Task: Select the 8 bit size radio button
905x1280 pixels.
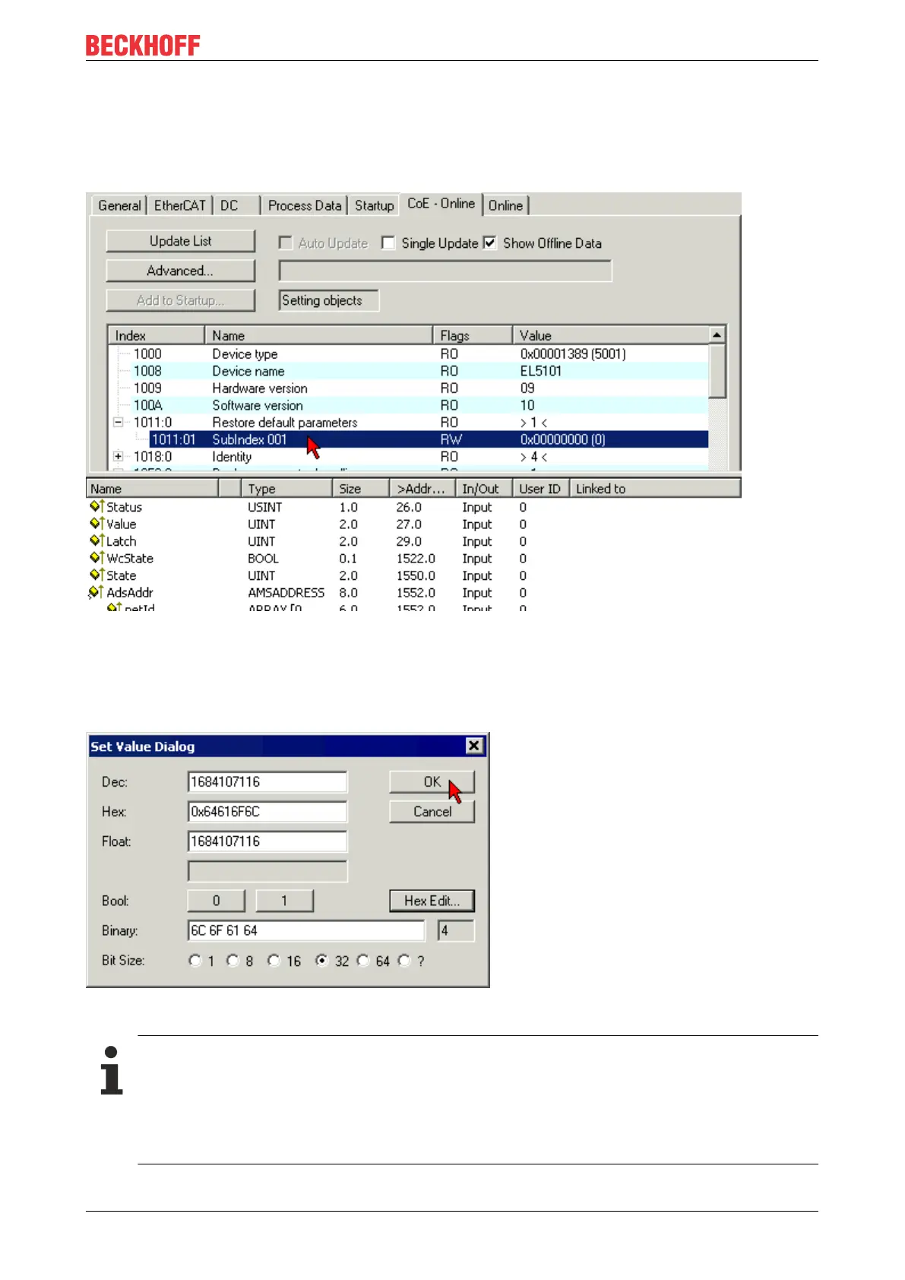Action: 233,961
